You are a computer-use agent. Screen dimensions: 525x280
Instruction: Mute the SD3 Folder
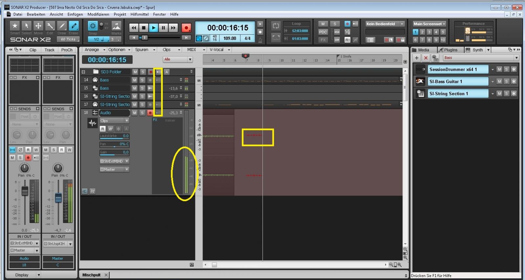click(135, 72)
